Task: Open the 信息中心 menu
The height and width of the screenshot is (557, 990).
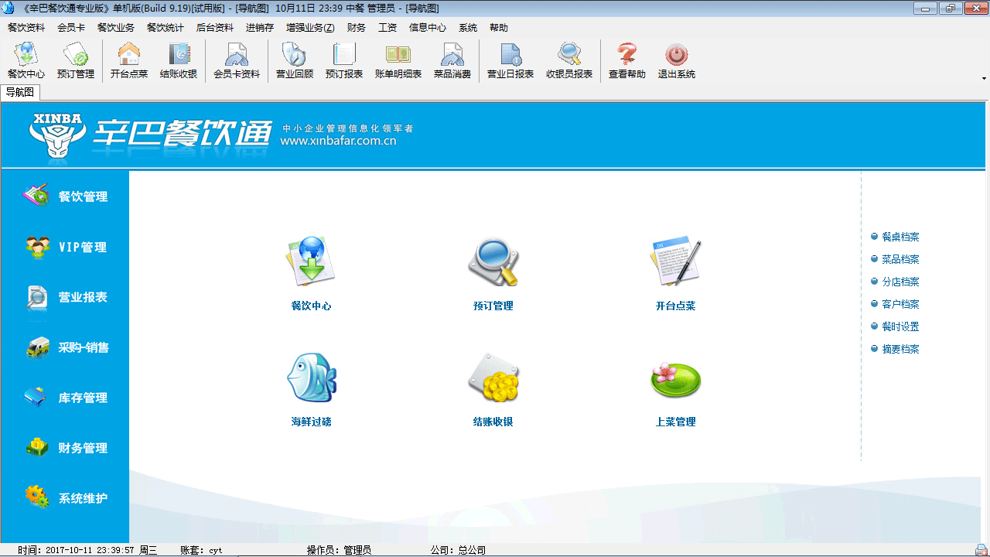Action: 428,28
